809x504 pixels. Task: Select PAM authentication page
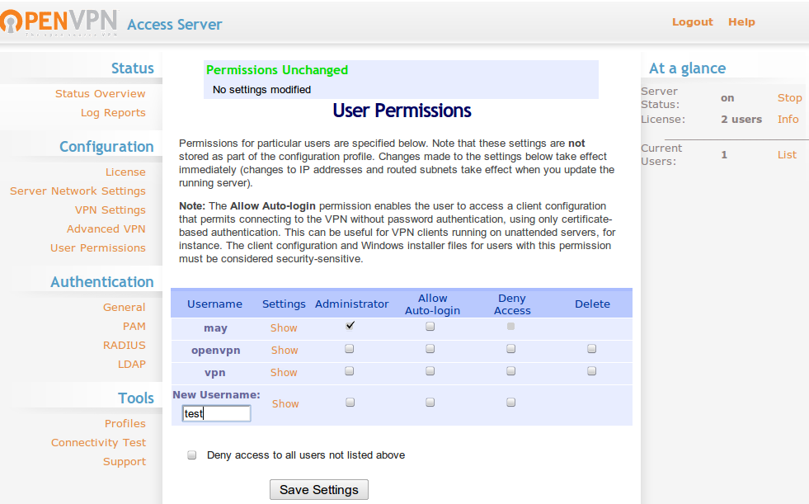134,327
